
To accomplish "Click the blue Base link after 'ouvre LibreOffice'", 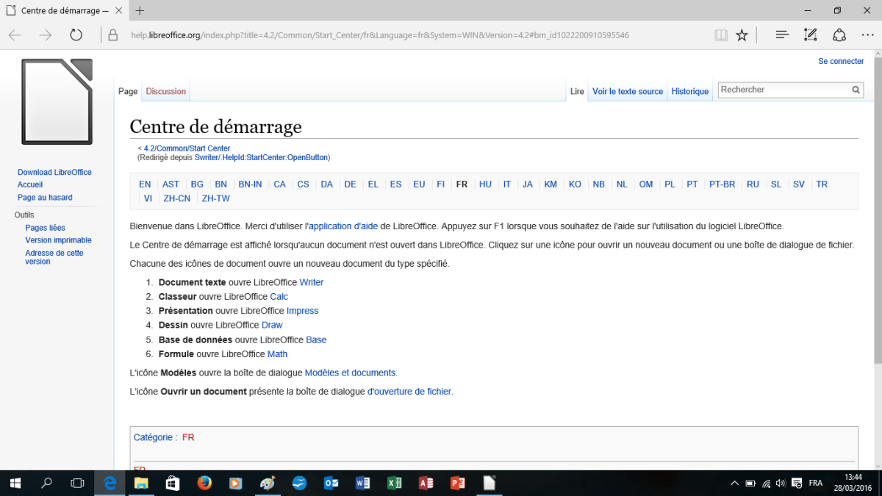I will click(x=316, y=339).
